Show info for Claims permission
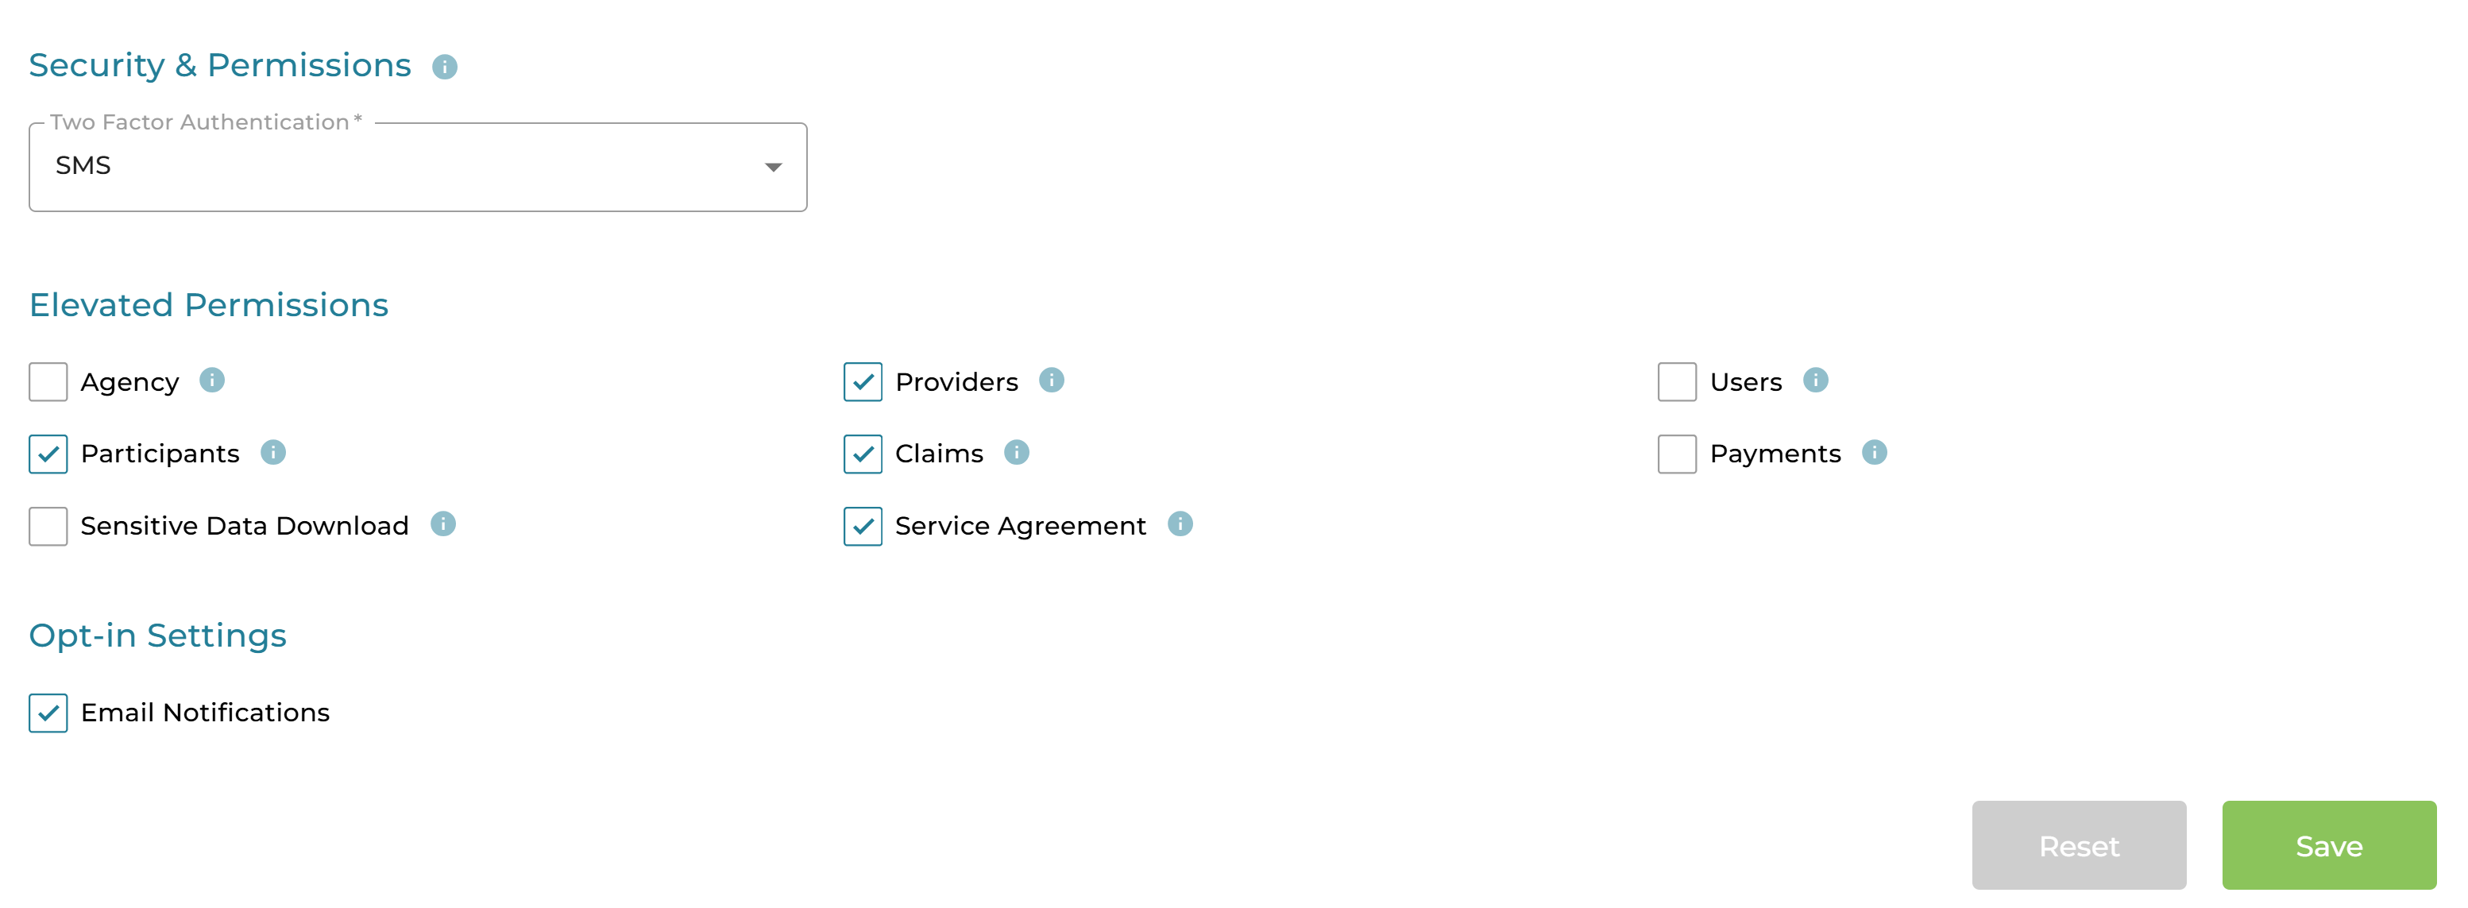 (1016, 452)
